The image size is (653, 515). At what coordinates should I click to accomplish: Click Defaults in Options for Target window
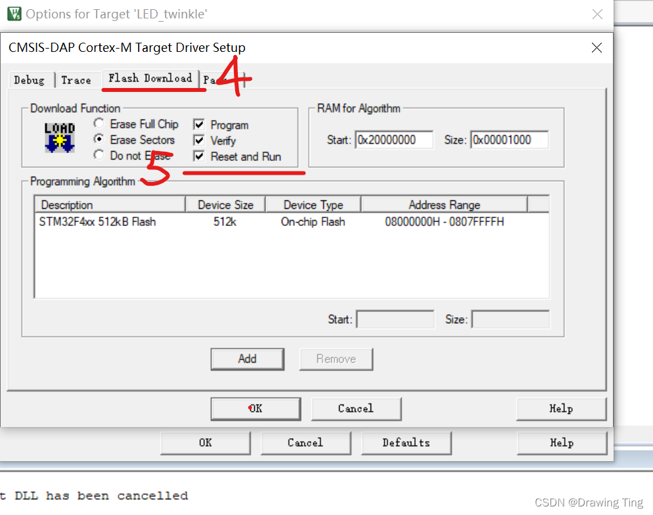pos(406,443)
